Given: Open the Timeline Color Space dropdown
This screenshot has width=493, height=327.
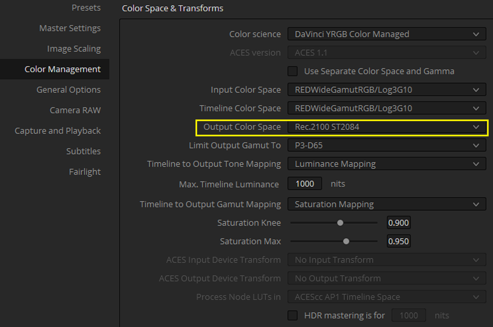Looking at the screenshot, I should 387,108.
